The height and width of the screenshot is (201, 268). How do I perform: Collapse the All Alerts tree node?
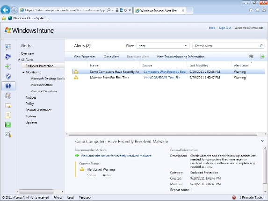click(19, 60)
